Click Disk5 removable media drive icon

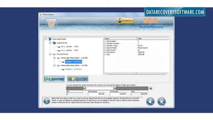point(59,58)
